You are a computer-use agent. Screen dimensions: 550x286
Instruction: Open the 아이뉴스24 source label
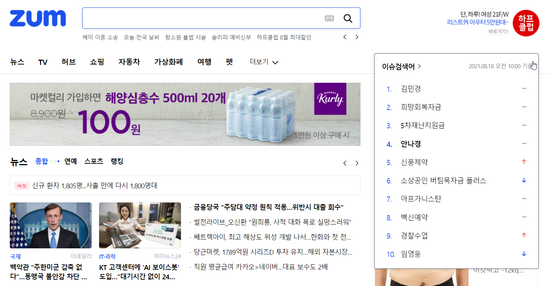tap(168, 257)
